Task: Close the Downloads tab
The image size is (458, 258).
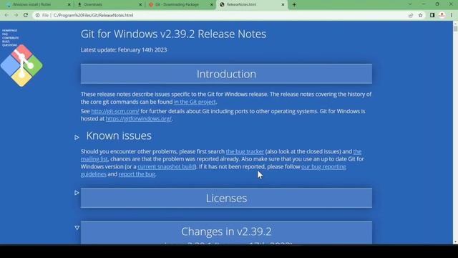Action: click(x=140, y=5)
